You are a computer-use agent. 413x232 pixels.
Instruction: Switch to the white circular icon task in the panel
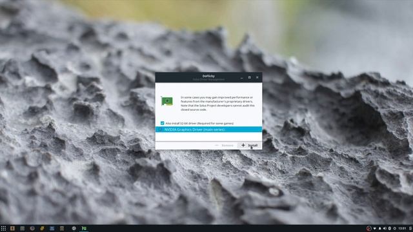[74, 228]
